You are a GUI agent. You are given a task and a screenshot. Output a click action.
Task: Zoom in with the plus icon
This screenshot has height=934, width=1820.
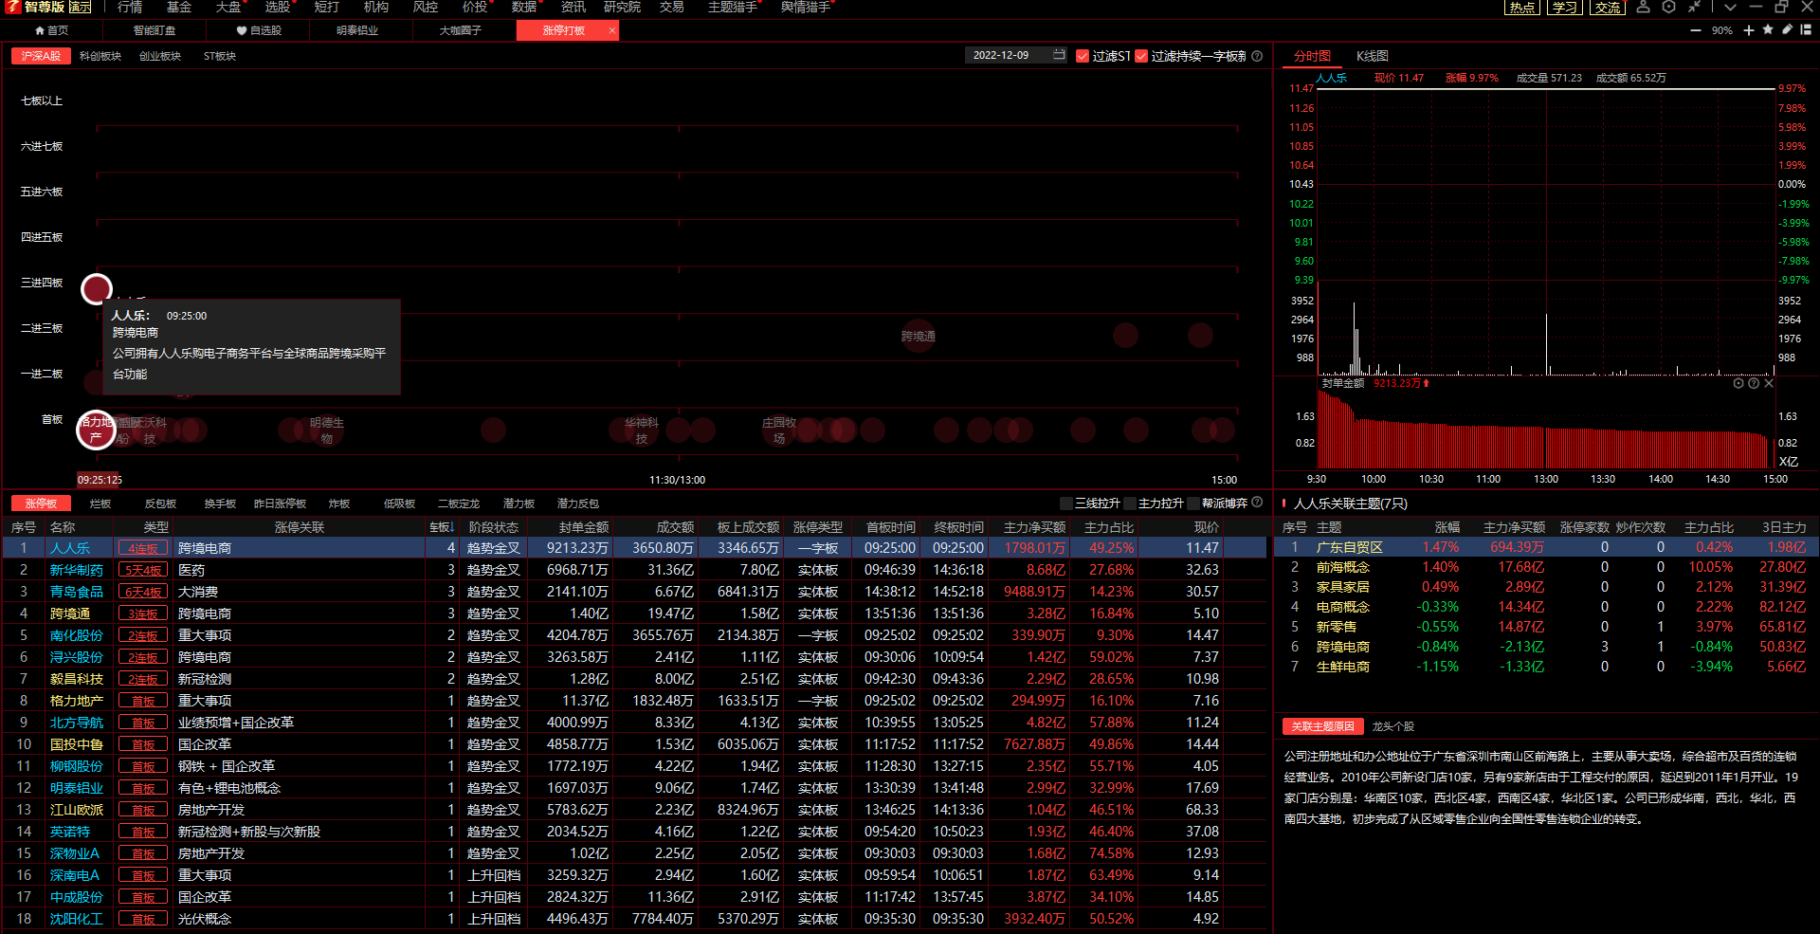click(x=1749, y=30)
